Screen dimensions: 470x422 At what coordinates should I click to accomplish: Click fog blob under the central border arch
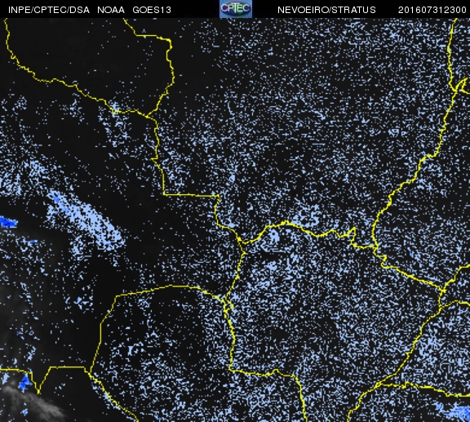click(x=273, y=237)
